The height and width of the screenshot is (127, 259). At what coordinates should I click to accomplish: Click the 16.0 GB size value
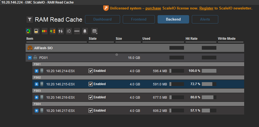coord(134,58)
